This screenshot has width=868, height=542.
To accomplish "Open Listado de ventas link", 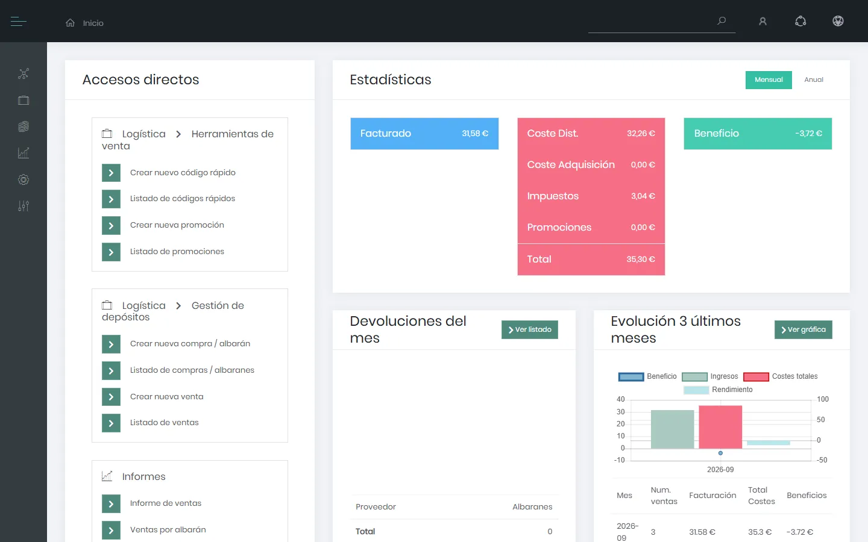I will tap(165, 423).
